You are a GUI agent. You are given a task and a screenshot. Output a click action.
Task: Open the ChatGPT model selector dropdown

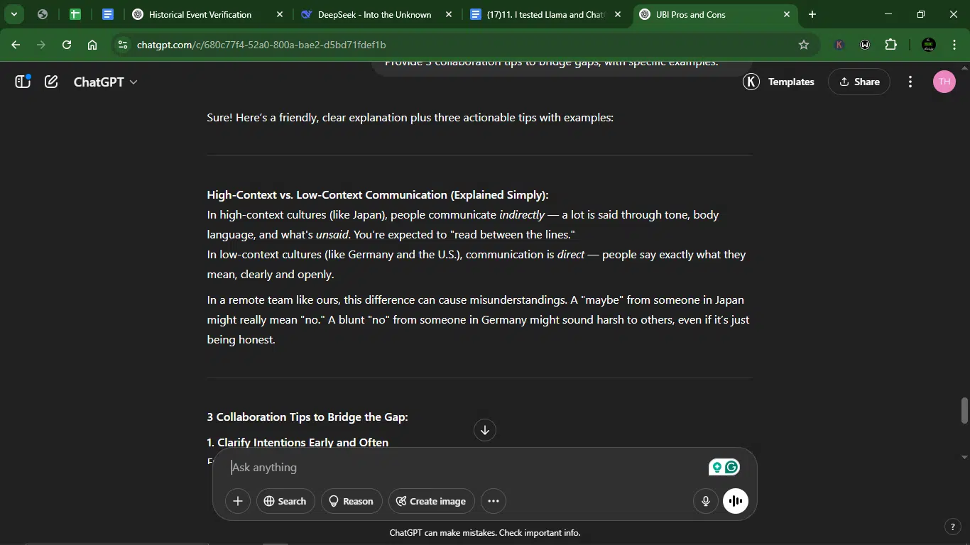[106, 82]
